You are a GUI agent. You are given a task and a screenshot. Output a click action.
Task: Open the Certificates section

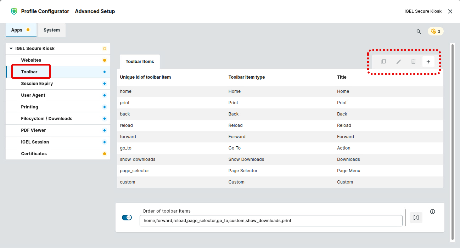[x=34, y=154]
